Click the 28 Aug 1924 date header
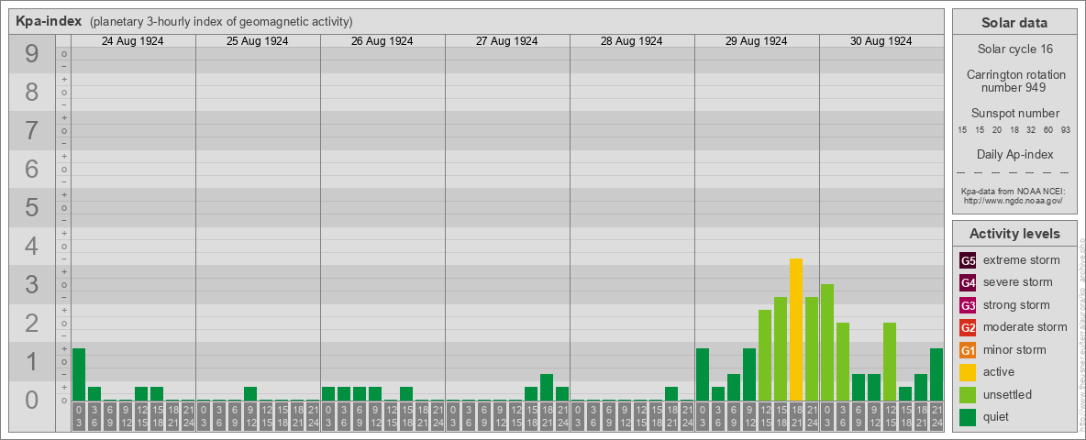The width and height of the screenshot is (1086, 440). (x=632, y=41)
